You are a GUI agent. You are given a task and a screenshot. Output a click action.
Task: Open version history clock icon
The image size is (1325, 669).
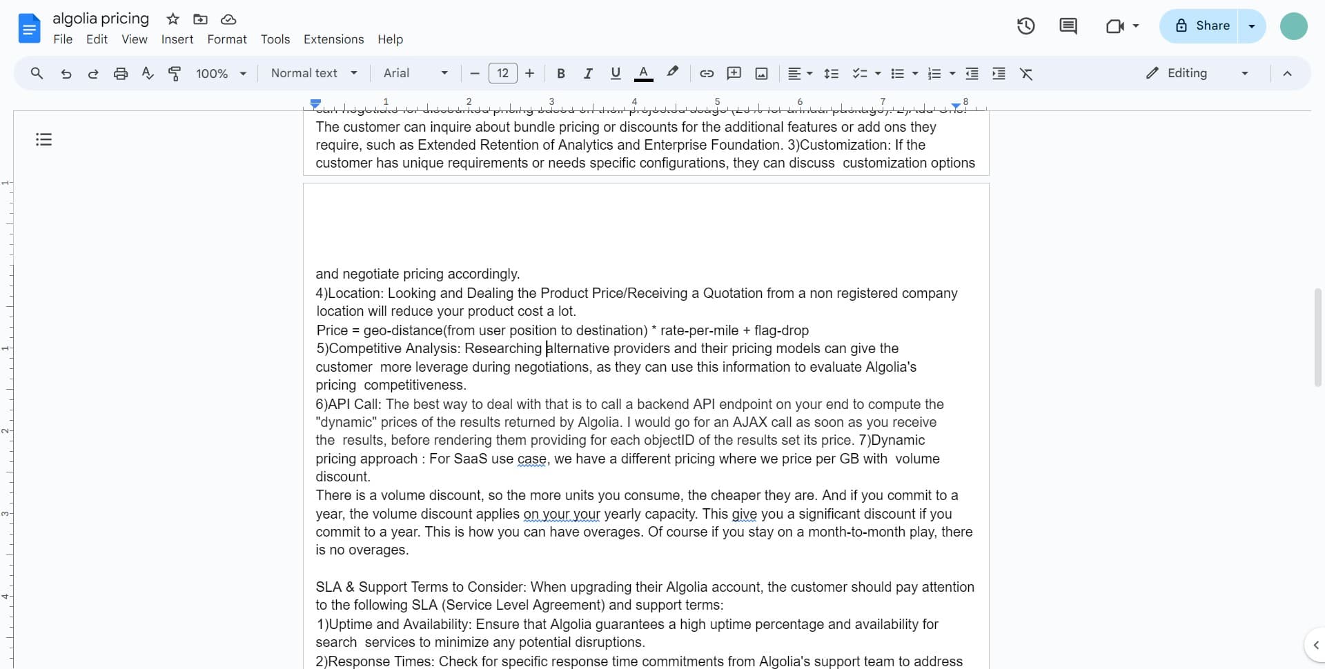[1025, 26]
